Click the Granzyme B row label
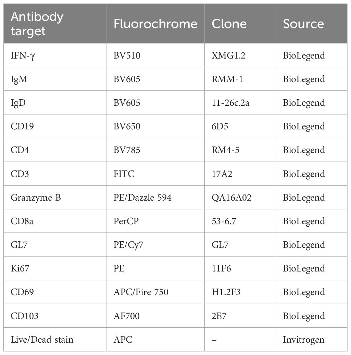Screen dimensions: 351x355 click(x=55, y=197)
